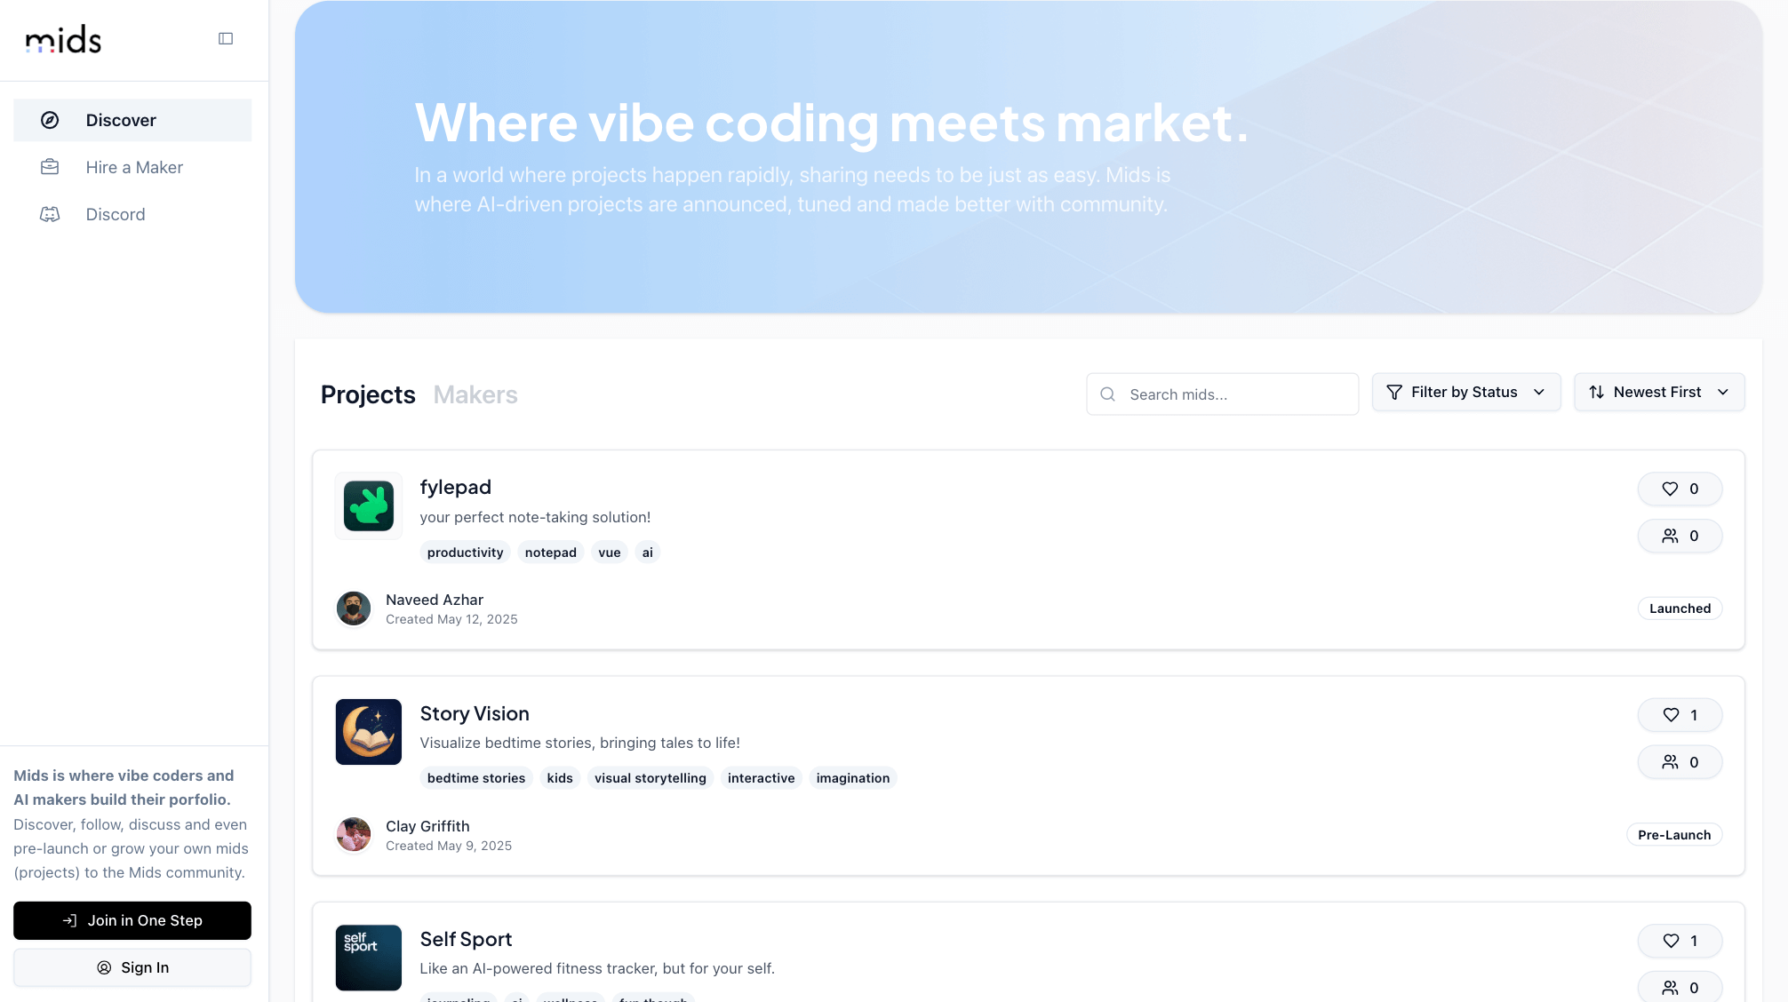Open the Filter by Status dropdown

pos(1466,392)
